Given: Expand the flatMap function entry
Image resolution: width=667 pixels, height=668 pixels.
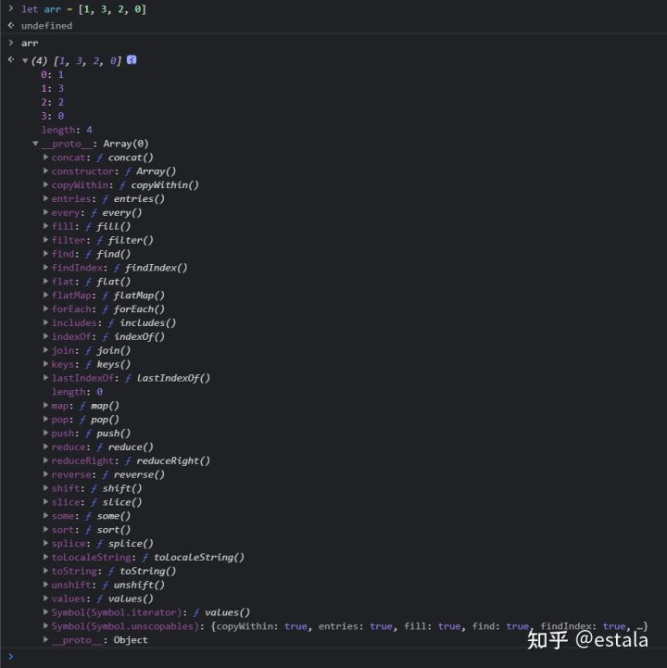Looking at the screenshot, I should tap(45, 295).
